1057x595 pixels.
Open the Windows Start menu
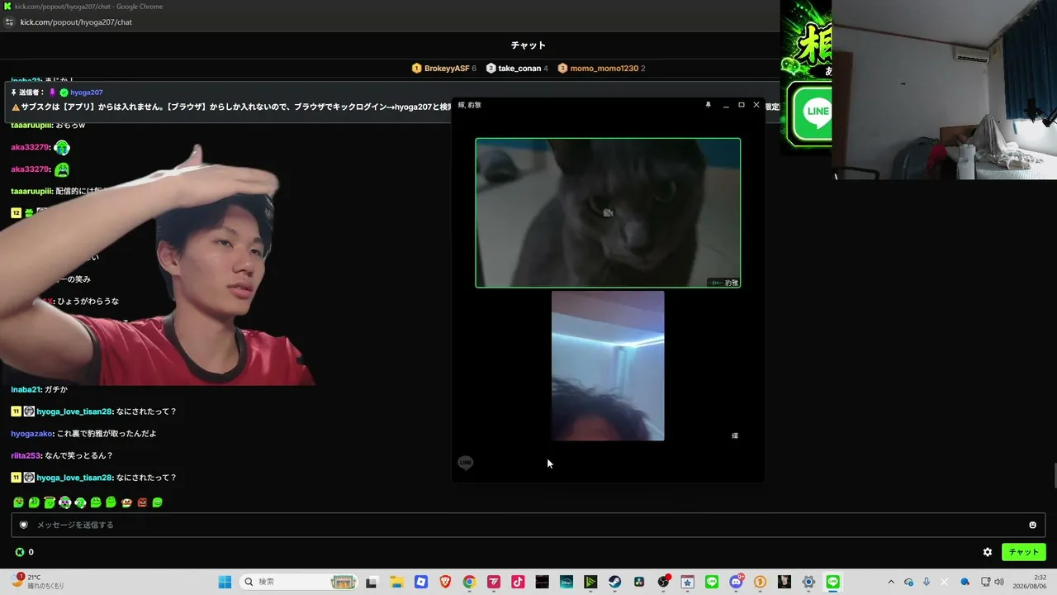pos(225,582)
